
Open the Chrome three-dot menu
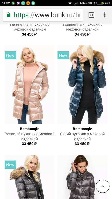(105, 15)
